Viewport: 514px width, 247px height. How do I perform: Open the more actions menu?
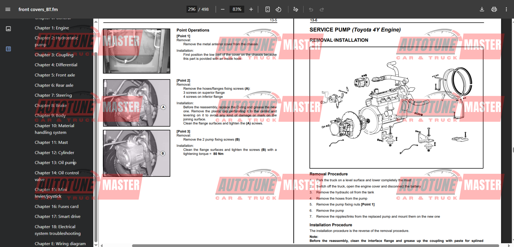pos(506,9)
